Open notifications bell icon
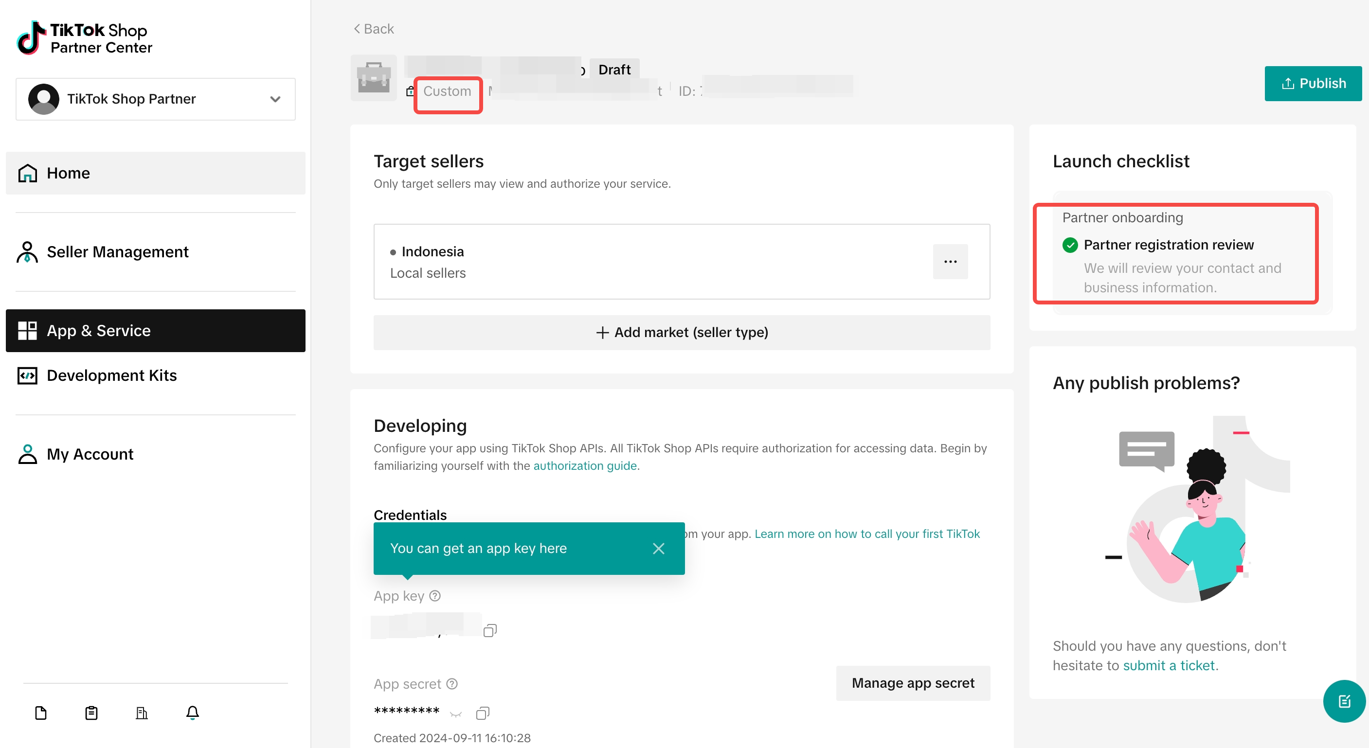Image resolution: width=1369 pixels, height=748 pixels. pyautogui.click(x=192, y=712)
